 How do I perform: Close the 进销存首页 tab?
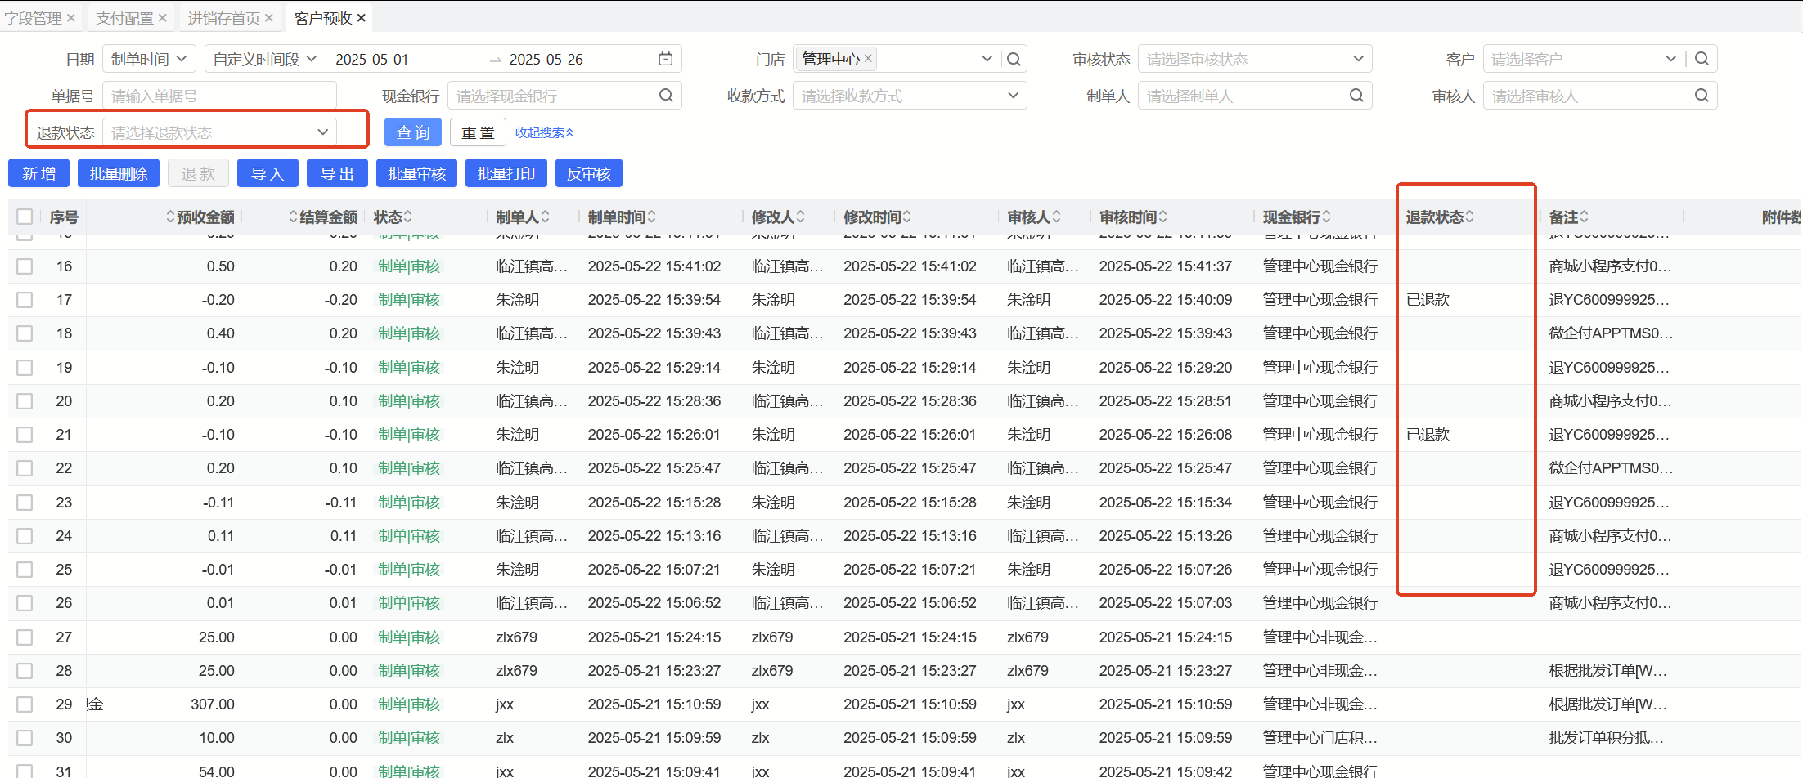pos(269,18)
